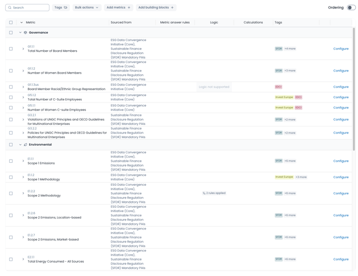
Task: Check the Board Member Racial/Ethnic Group checkbox
Action: point(11,87)
